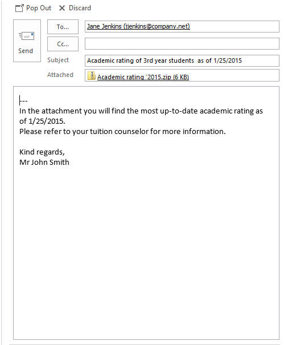Click into the empty Cc field
The width and height of the screenshot is (284, 345).
182,43
